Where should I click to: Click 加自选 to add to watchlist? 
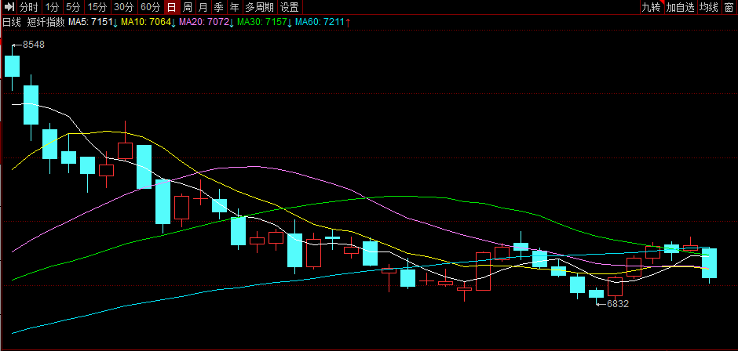[681, 7]
